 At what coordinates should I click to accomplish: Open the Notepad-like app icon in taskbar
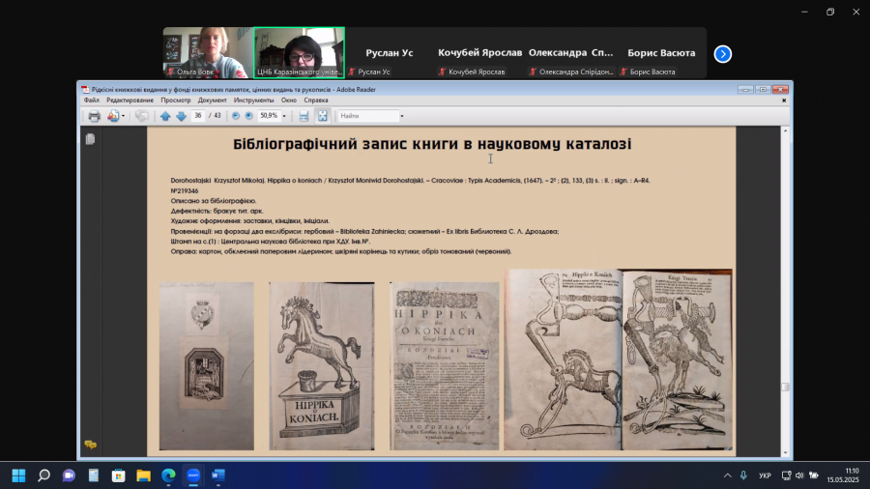(x=94, y=475)
